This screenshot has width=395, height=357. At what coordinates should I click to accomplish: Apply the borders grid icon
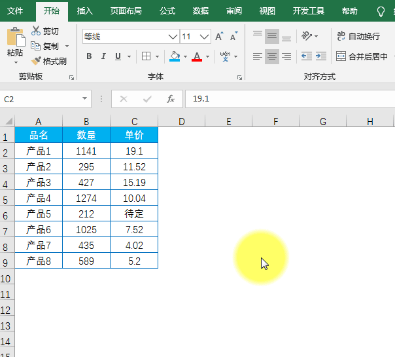(x=146, y=56)
